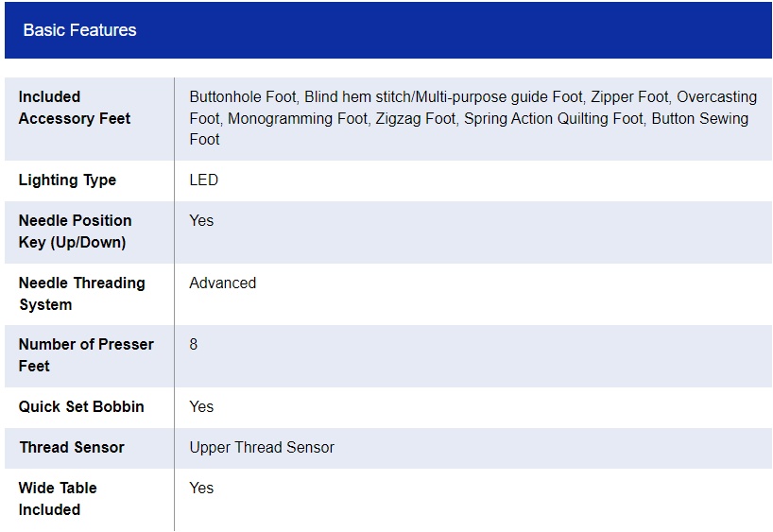Screen dimensions: 773x532
Task: Click the Upper Thread Sensor value
Action: click(262, 448)
